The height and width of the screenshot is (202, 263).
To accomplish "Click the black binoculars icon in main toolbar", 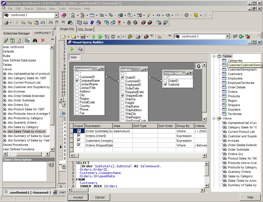I will click(70, 23).
